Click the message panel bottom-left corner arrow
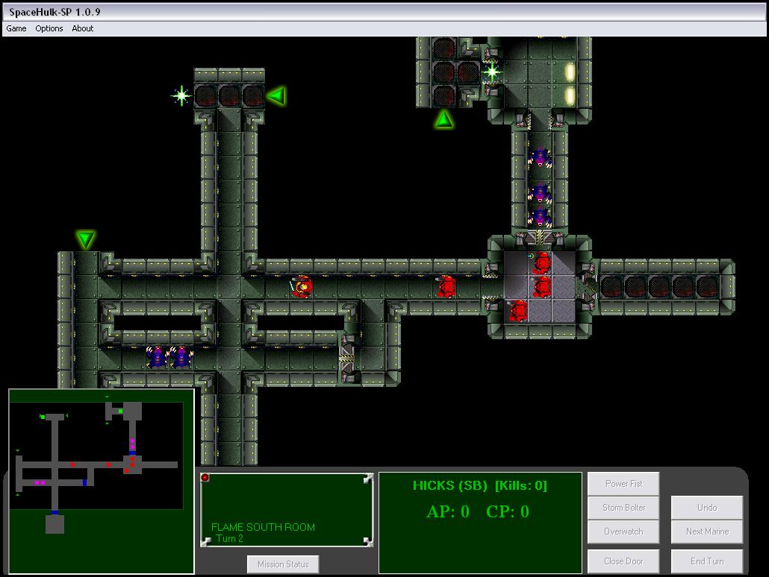769x577 pixels. tap(206, 541)
